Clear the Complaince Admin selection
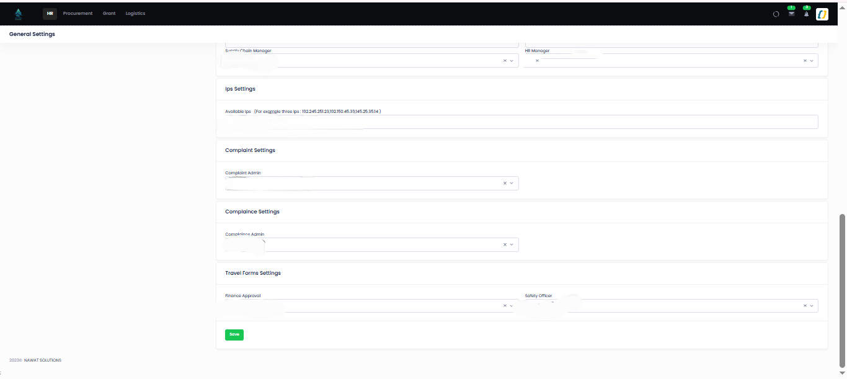This screenshot has height=379, width=847. tap(505, 245)
